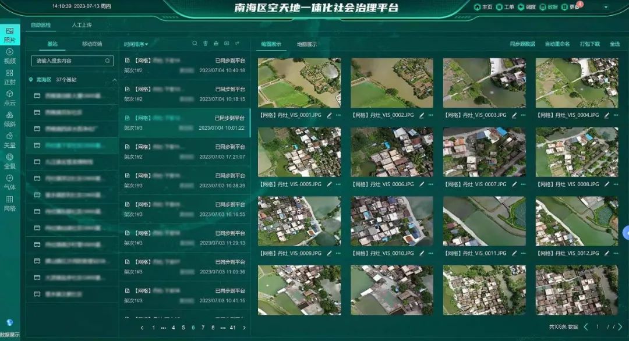Viewport: 629px width, 341px height.
Task: Click the 自动重命名 button
Action: (x=557, y=44)
